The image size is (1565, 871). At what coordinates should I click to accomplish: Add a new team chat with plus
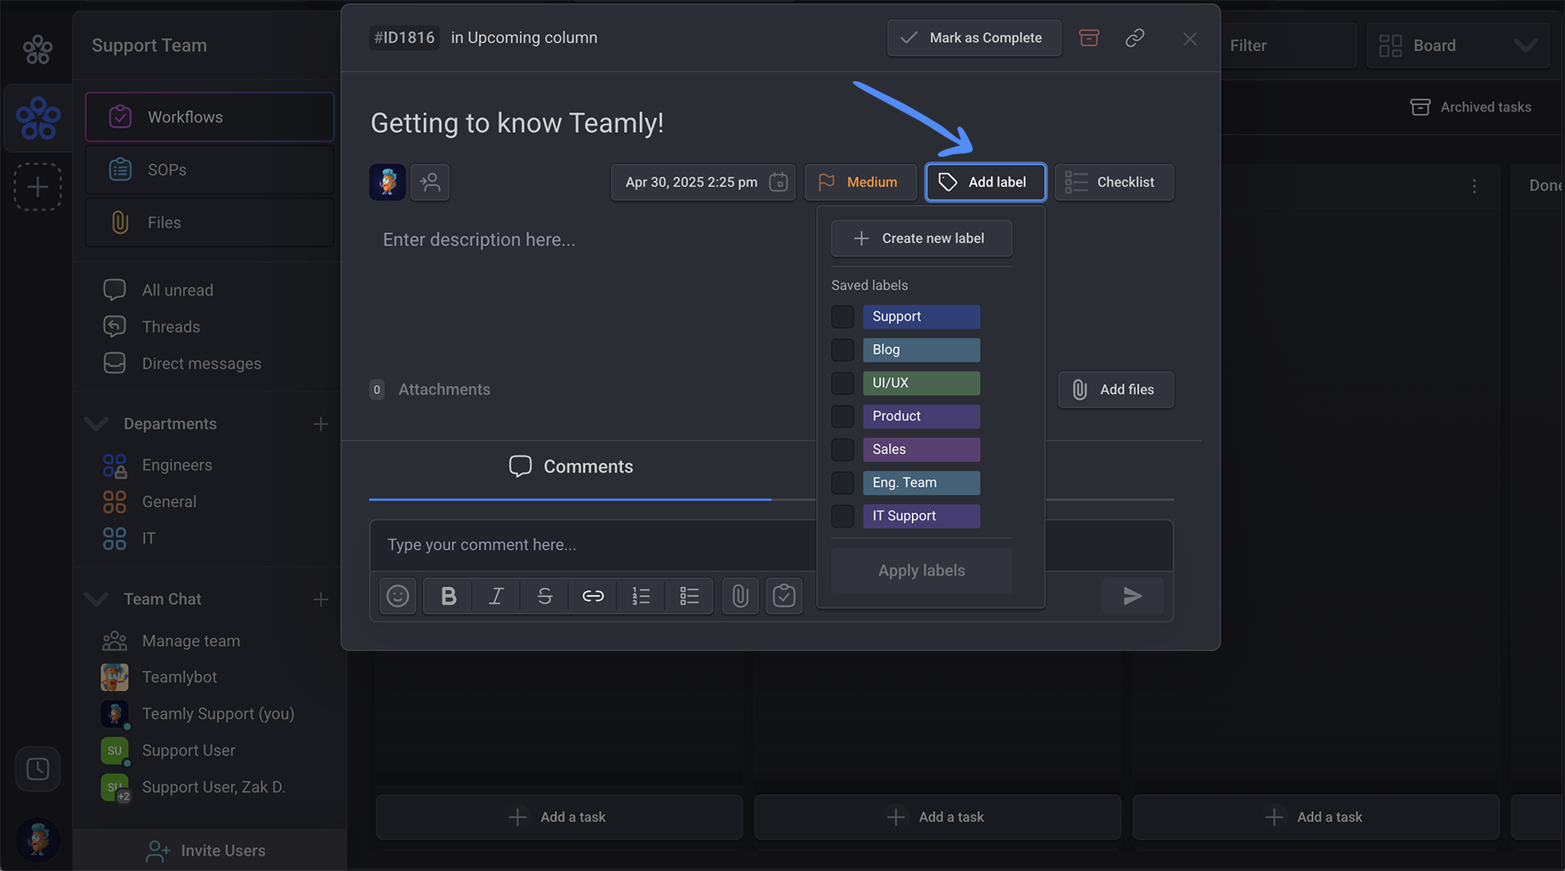pyautogui.click(x=320, y=599)
